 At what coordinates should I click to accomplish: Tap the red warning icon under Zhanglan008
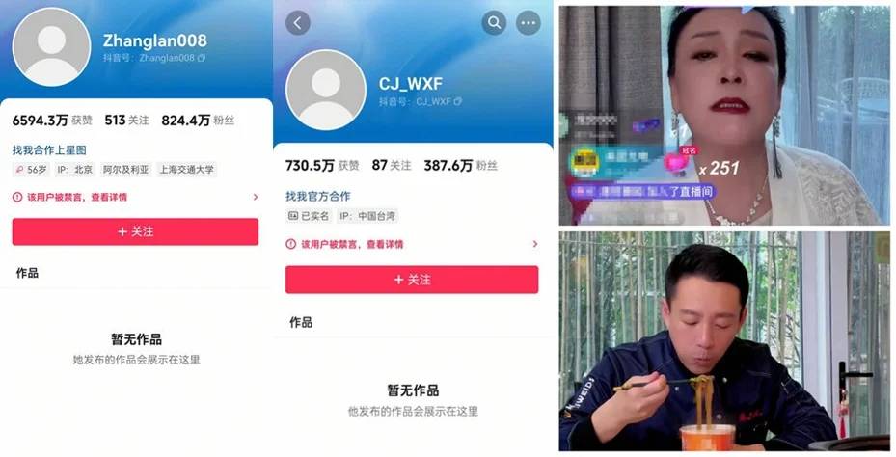pos(17,197)
